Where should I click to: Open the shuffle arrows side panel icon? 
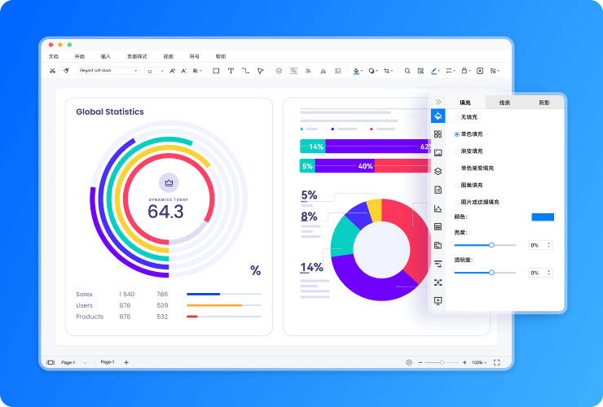(438, 282)
